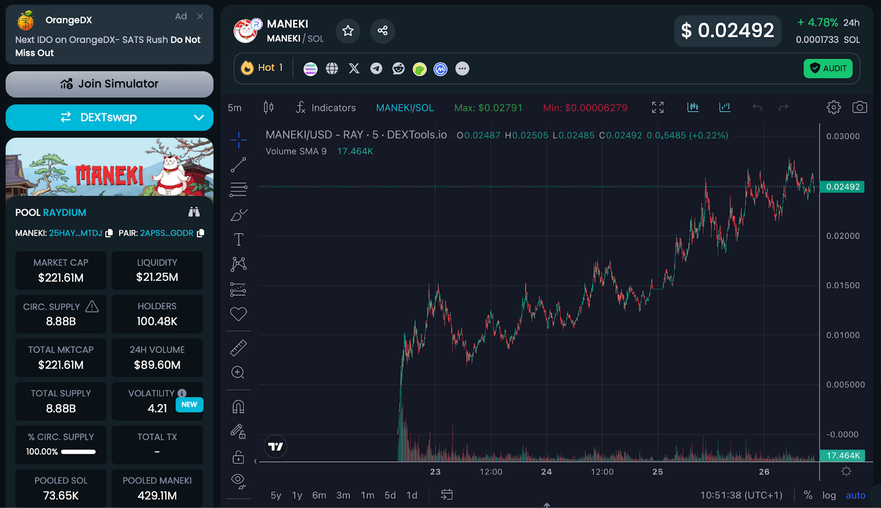The height and width of the screenshot is (508, 881).
Task: Open chart settings gear
Action: 834,107
